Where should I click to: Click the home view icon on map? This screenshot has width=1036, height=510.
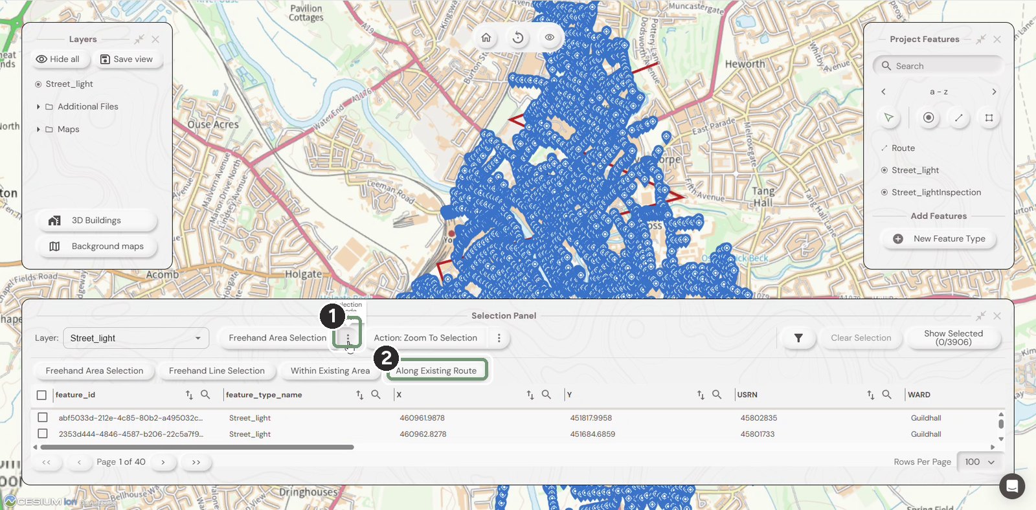486,38
